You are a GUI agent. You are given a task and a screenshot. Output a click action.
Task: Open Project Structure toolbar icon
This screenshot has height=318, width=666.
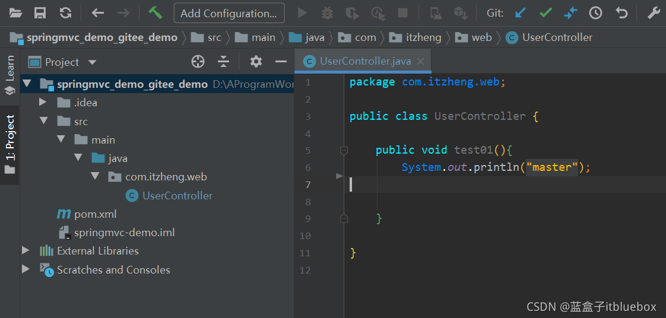(436, 13)
